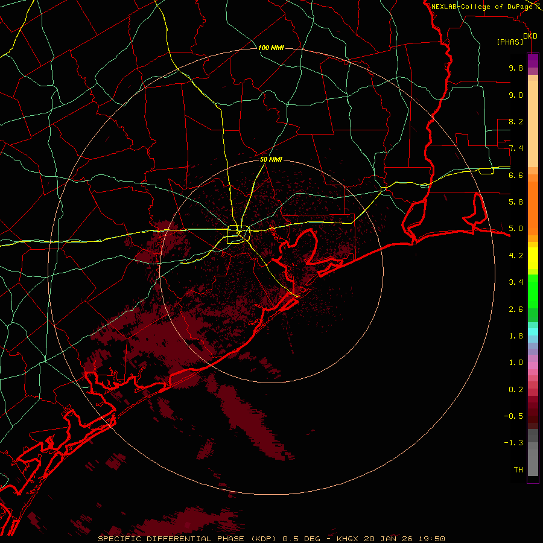Click the KHGX station identifier

348,539
